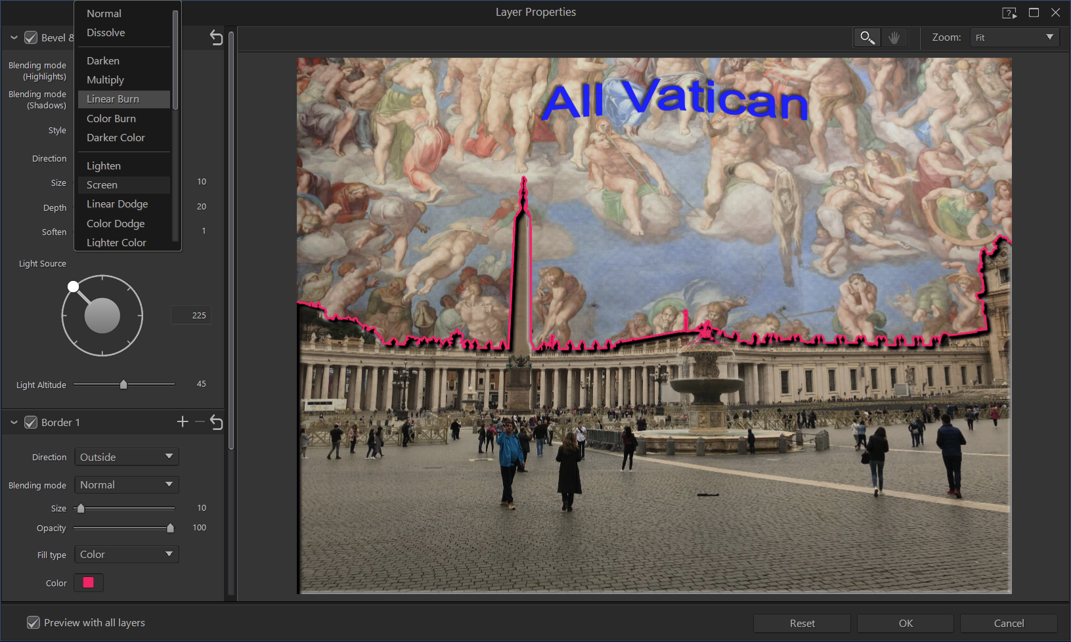Open the help icon in title bar
The height and width of the screenshot is (642, 1071).
(x=1009, y=12)
